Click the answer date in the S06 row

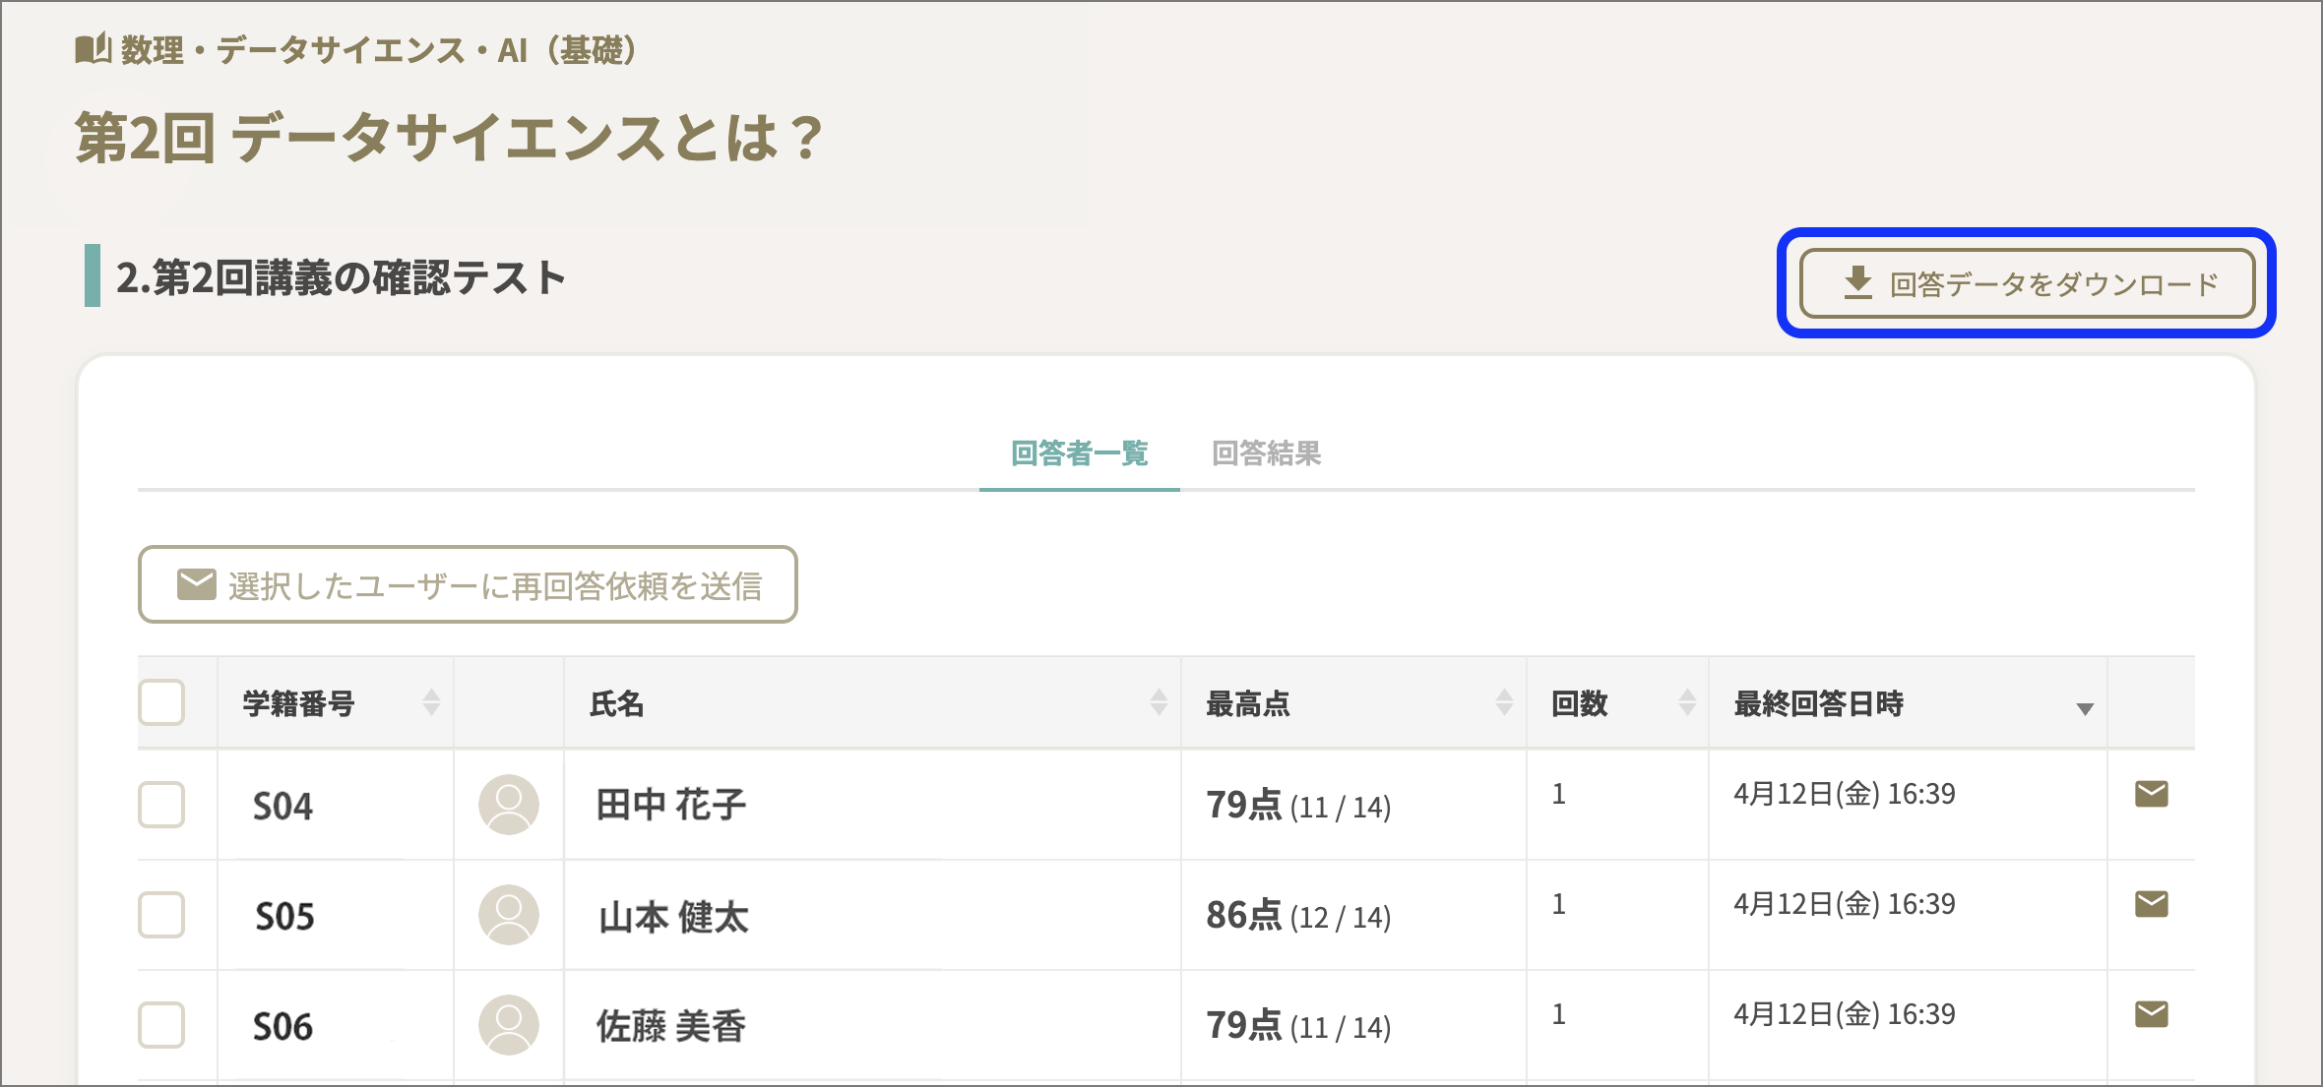1844,1013
